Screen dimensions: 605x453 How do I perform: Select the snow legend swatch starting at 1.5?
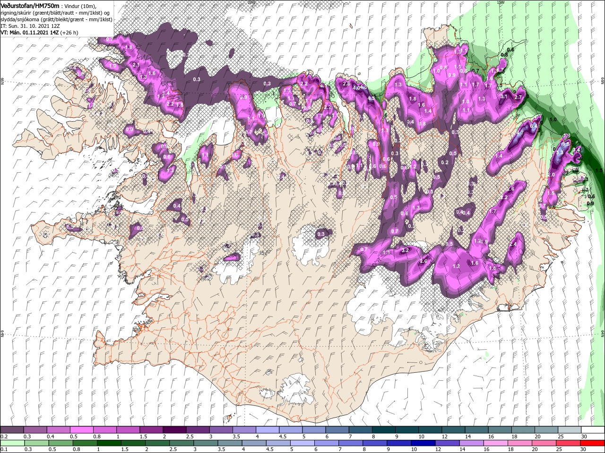(151, 430)
